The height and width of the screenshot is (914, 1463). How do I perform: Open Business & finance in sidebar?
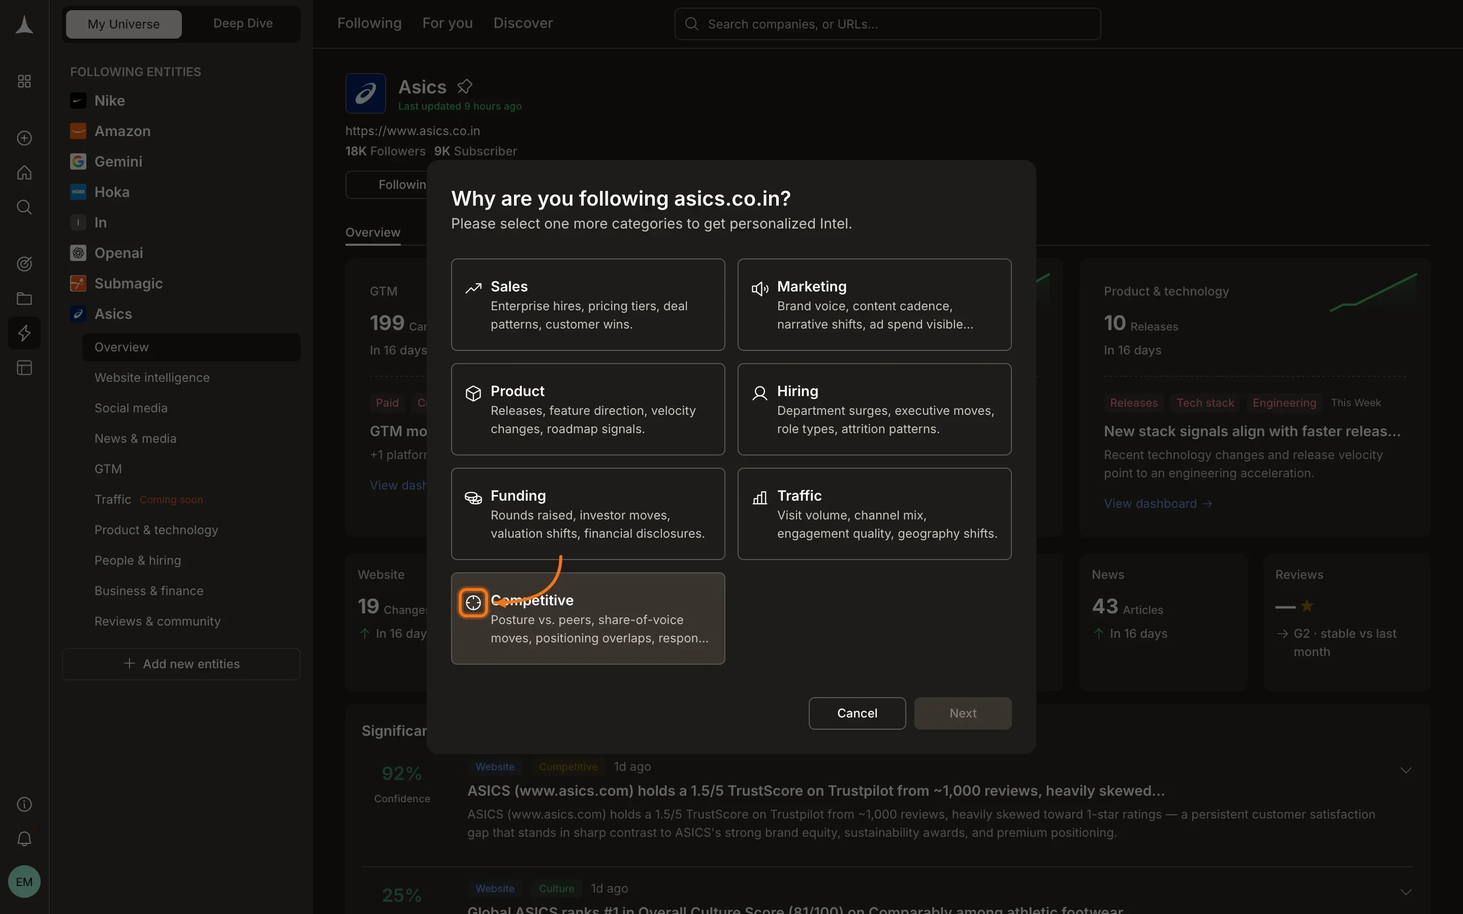click(x=149, y=591)
